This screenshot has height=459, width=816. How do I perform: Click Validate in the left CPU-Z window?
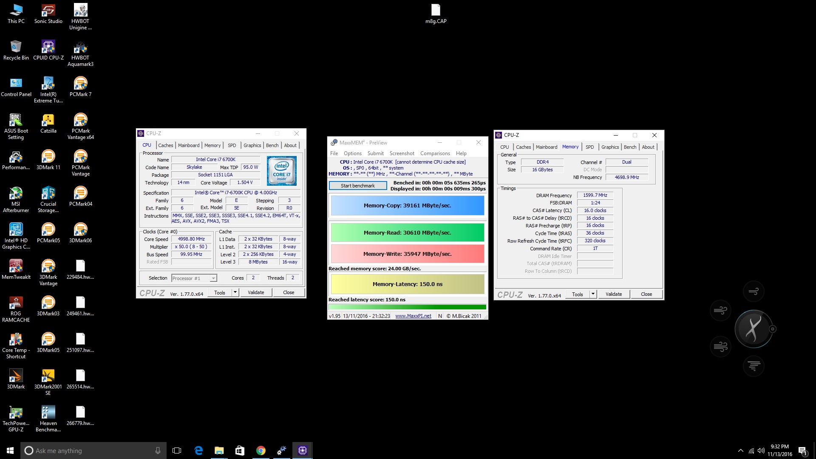point(256,292)
